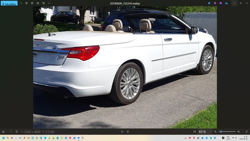Click the white convertible photo
Image resolution: width=250 pixels, height=141 pixels.
pos(125,67)
